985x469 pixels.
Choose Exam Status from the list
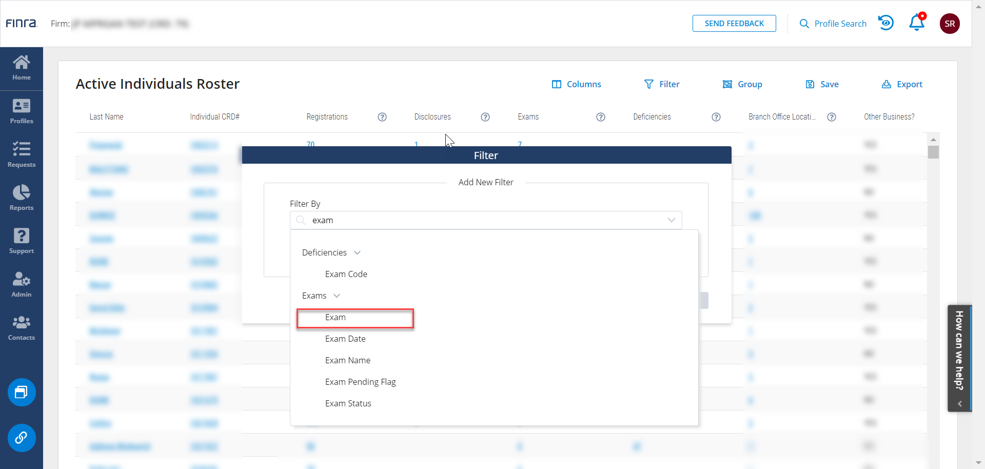pyautogui.click(x=348, y=403)
